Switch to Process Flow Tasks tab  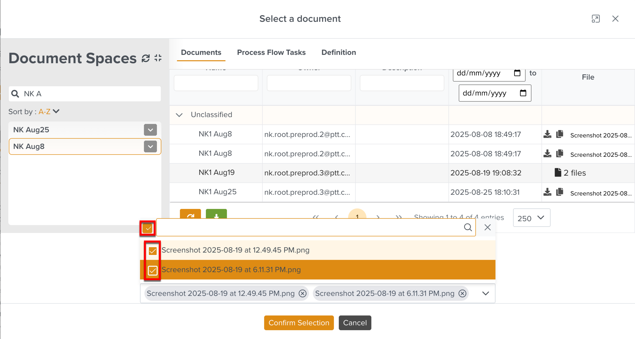click(271, 52)
